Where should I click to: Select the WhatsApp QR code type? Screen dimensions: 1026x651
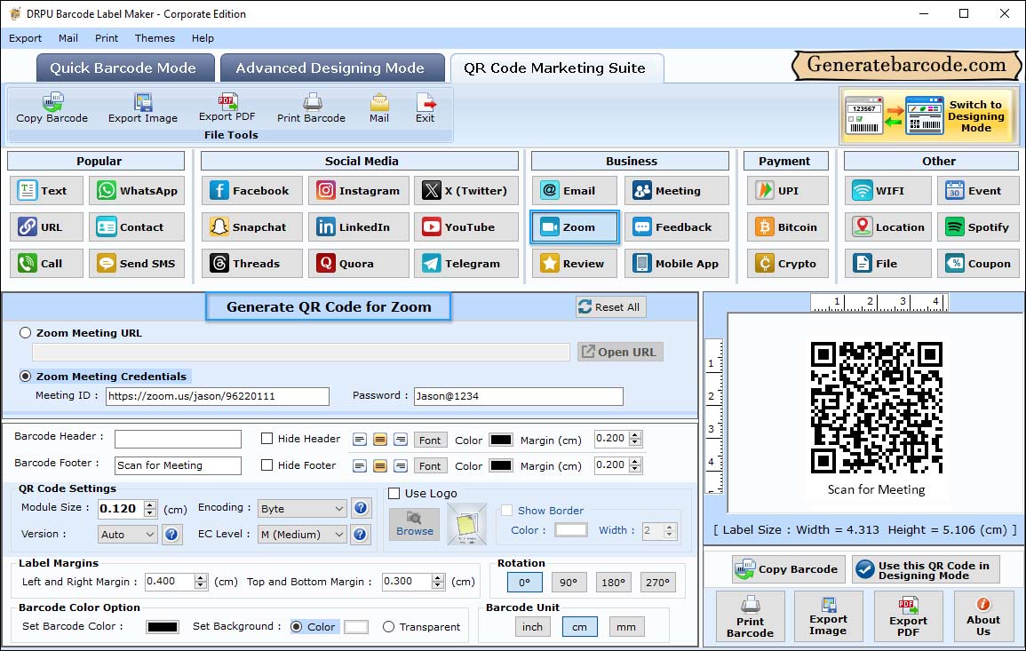137,190
